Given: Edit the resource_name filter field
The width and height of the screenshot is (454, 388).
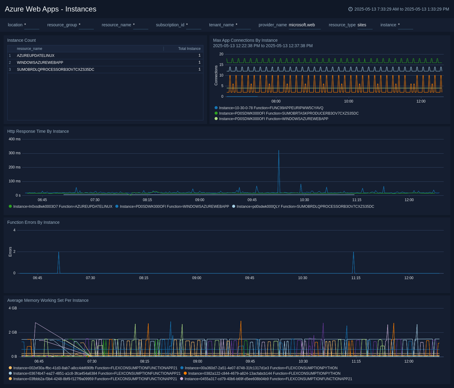Looking at the screenshot, I should (141, 25).
